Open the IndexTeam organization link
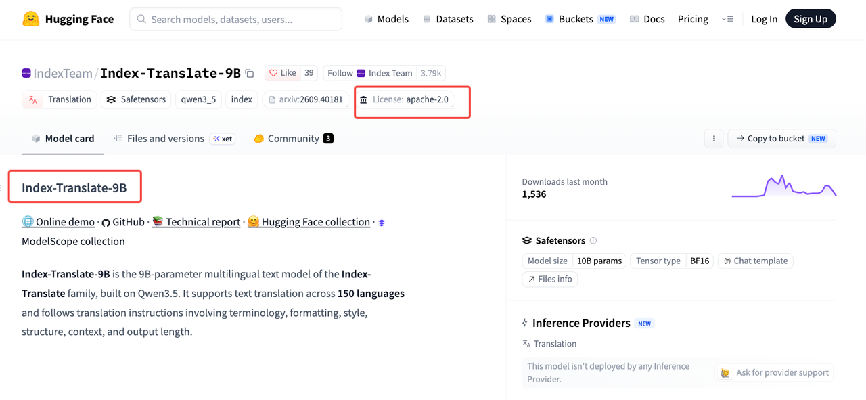The width and height of the screenshot is (866, 400). coord(63,73)
